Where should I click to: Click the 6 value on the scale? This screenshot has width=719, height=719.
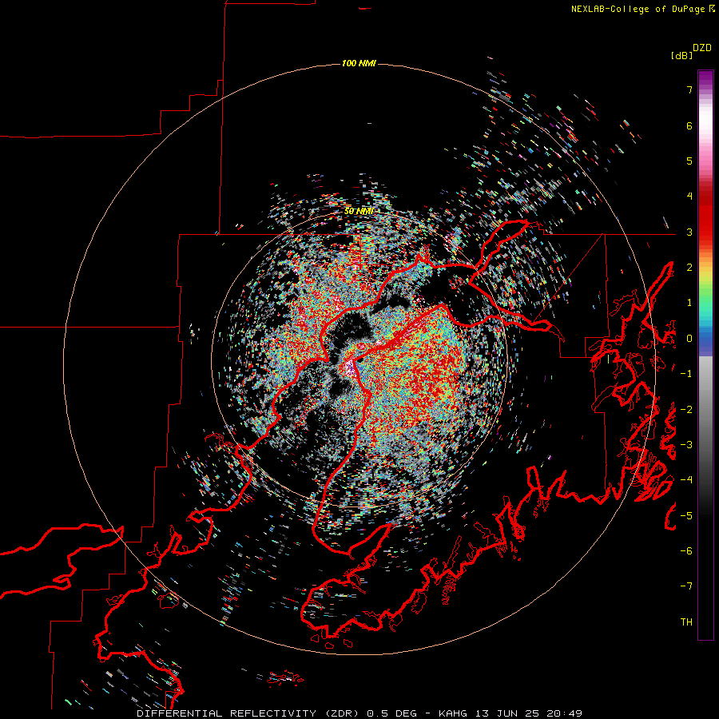click(x=689, y=125)
